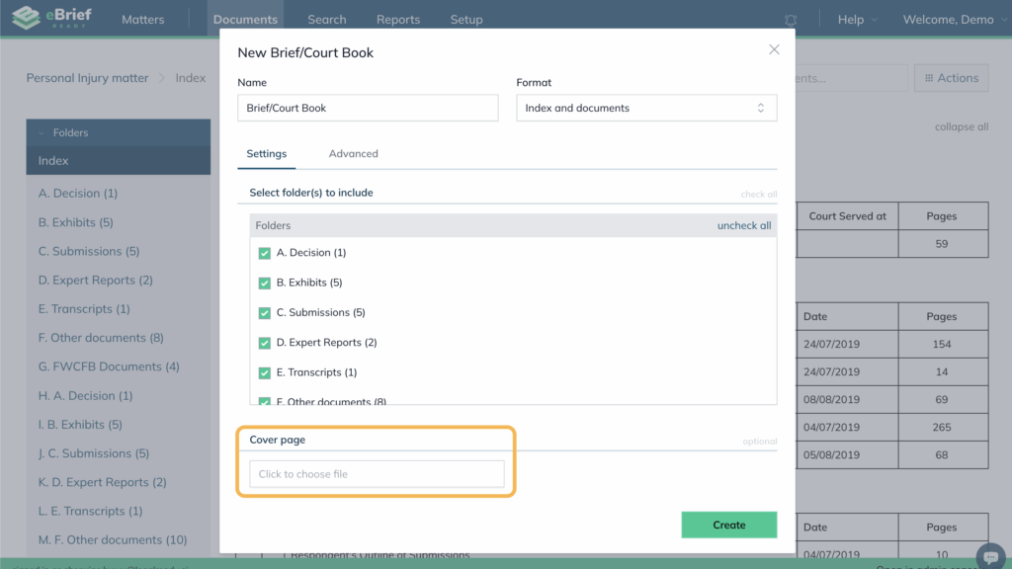Open the Reports menu
Screen dimensions: 1012x569
[x=397, y=20]
